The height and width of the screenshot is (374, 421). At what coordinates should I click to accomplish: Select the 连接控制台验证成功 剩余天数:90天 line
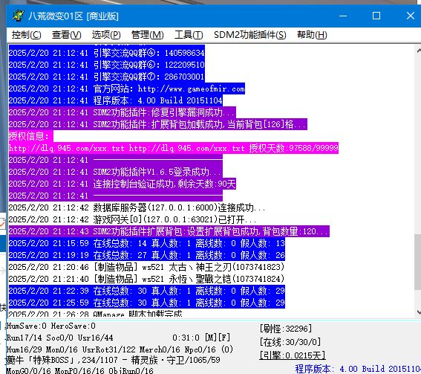(123, 184)
